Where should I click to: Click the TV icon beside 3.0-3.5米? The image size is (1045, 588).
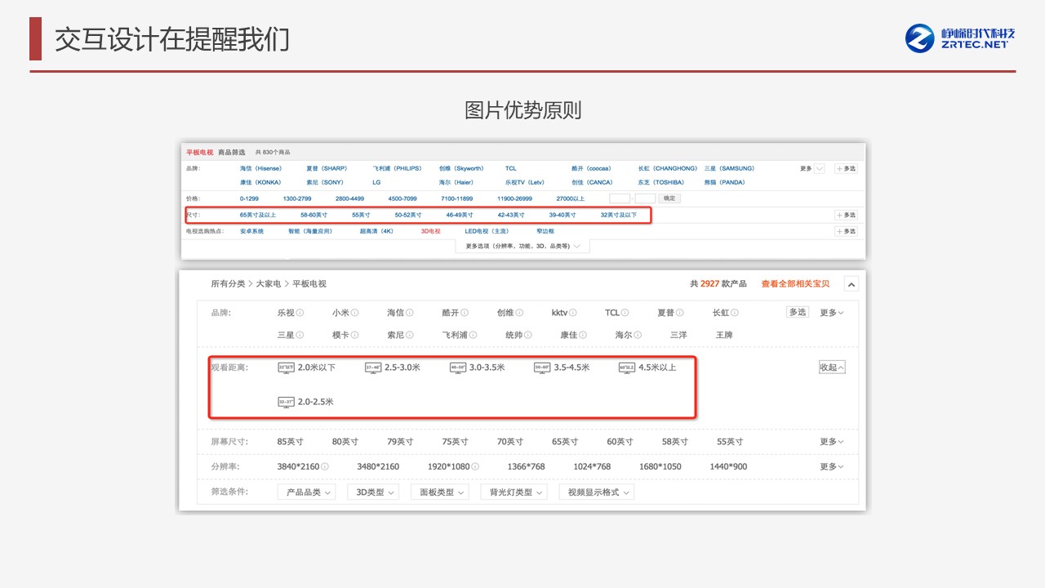click(457, 367)
